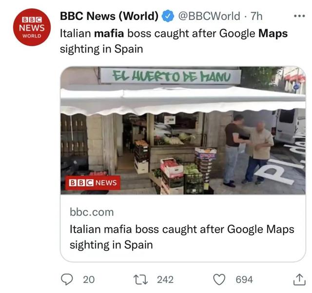Click the red BBC NEWS badge on photo
This screenshot has width=312, height=293.
[x=93, y=182]
